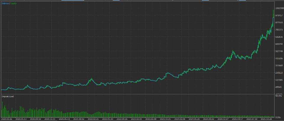
Task: Pick the 2024.09.02 date label
Action: 209,119
